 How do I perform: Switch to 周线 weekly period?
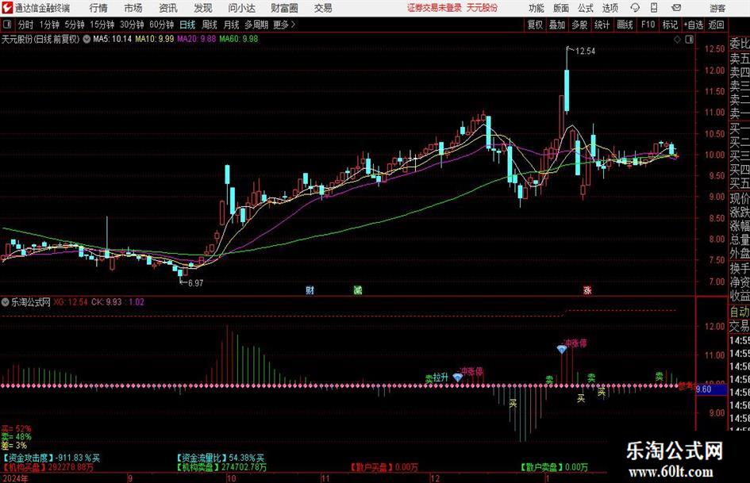point(209,25)
